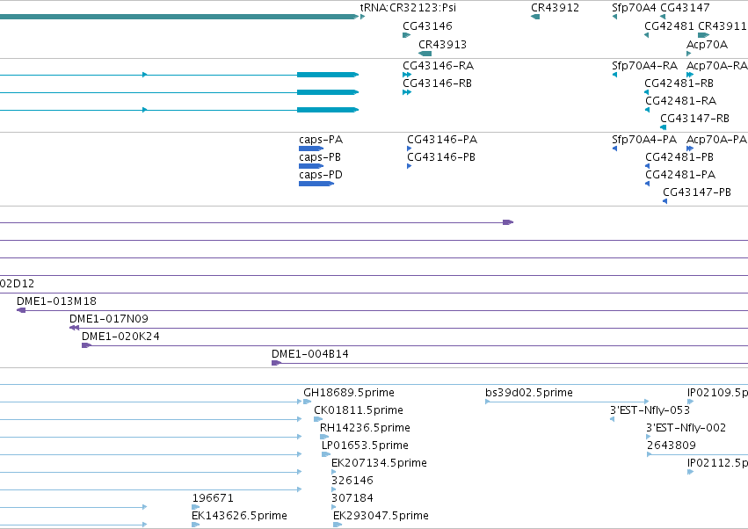Click the GH18689.5prime EST label
The image size is (748, 529).
coord(349,393)
